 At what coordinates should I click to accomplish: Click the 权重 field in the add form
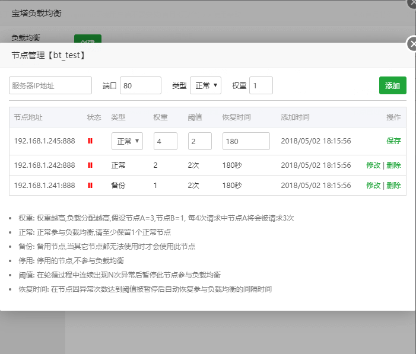261,85
